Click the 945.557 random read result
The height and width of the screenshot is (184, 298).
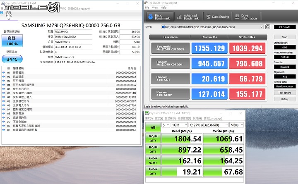coord(209,63)
